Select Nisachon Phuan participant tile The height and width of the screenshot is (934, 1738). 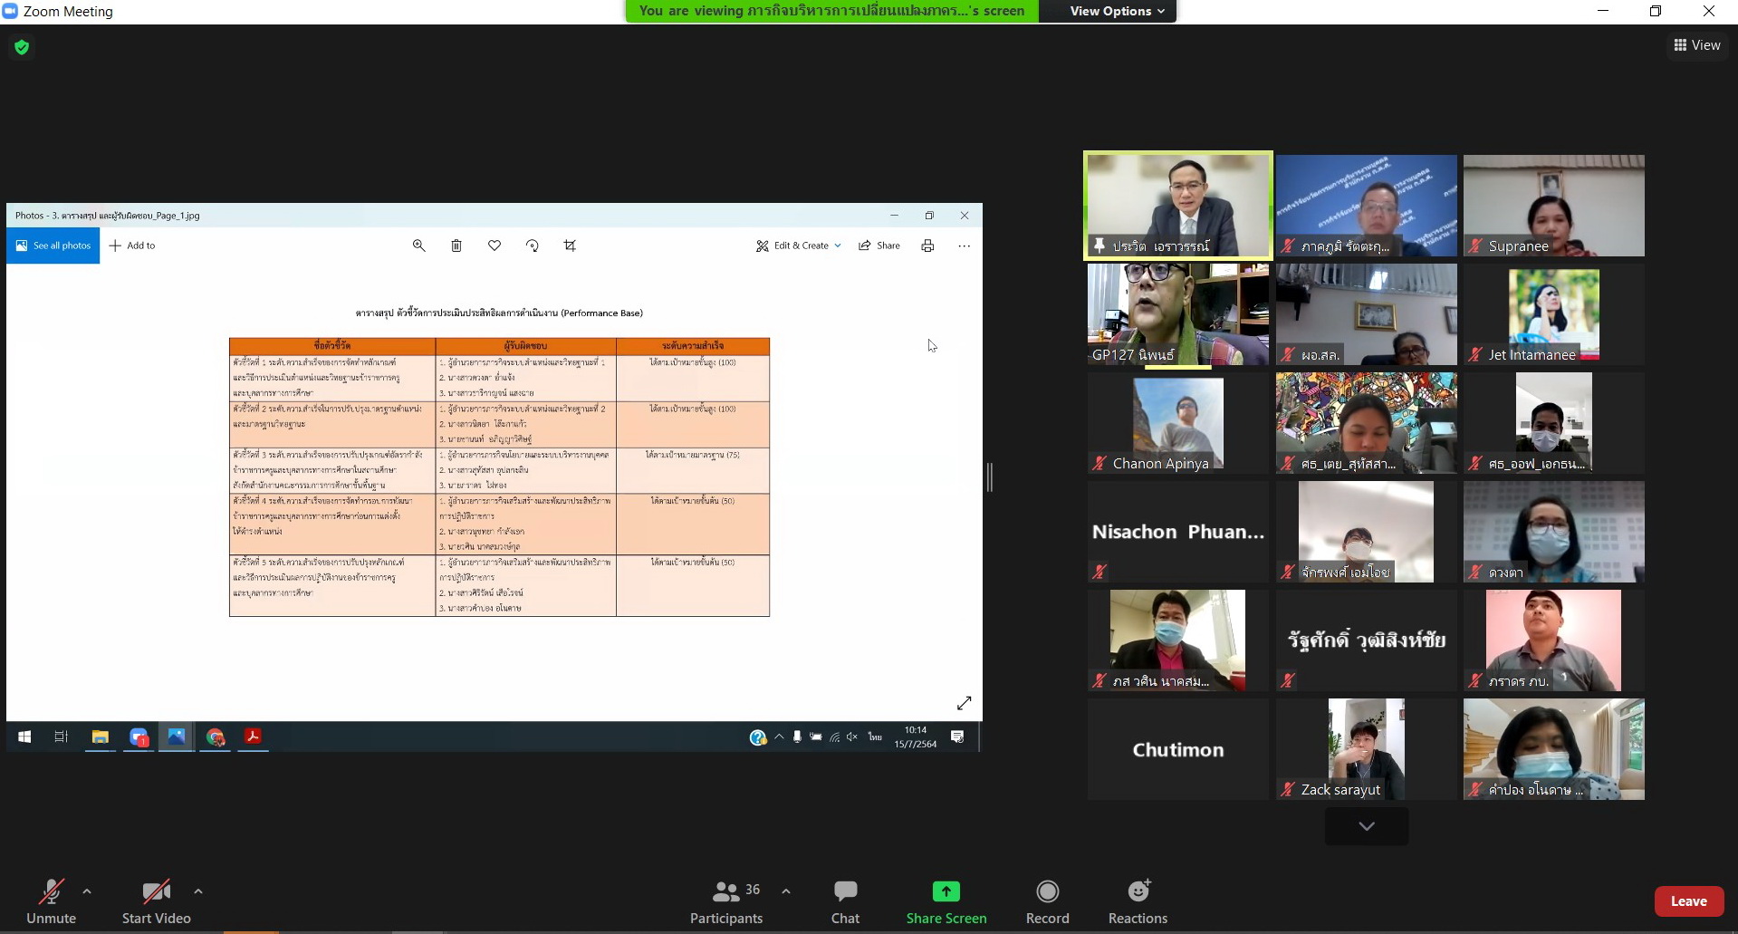pos(1177,532)
